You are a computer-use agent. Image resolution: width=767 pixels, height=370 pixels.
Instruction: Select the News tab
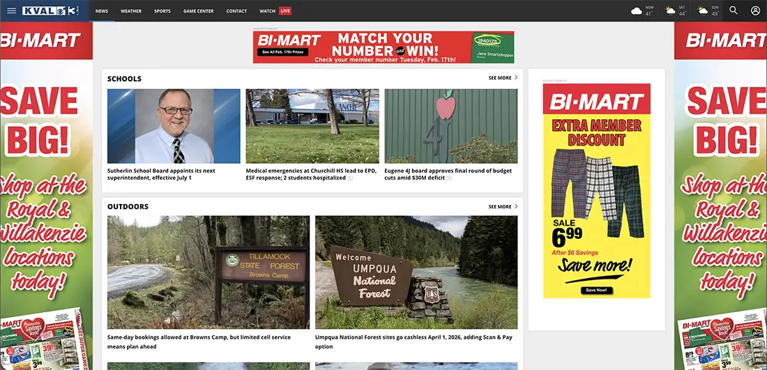102,10
